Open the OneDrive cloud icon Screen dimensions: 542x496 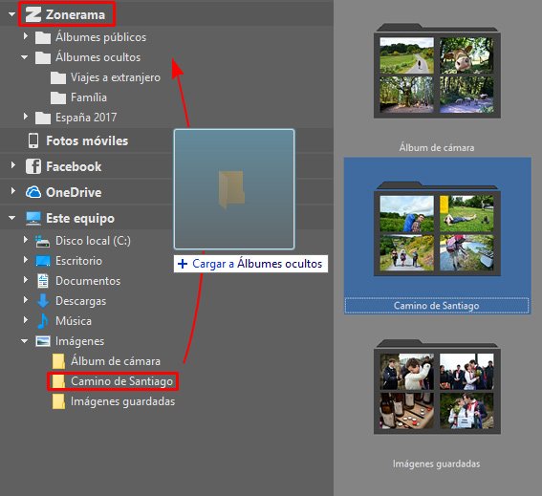(33, 192)
